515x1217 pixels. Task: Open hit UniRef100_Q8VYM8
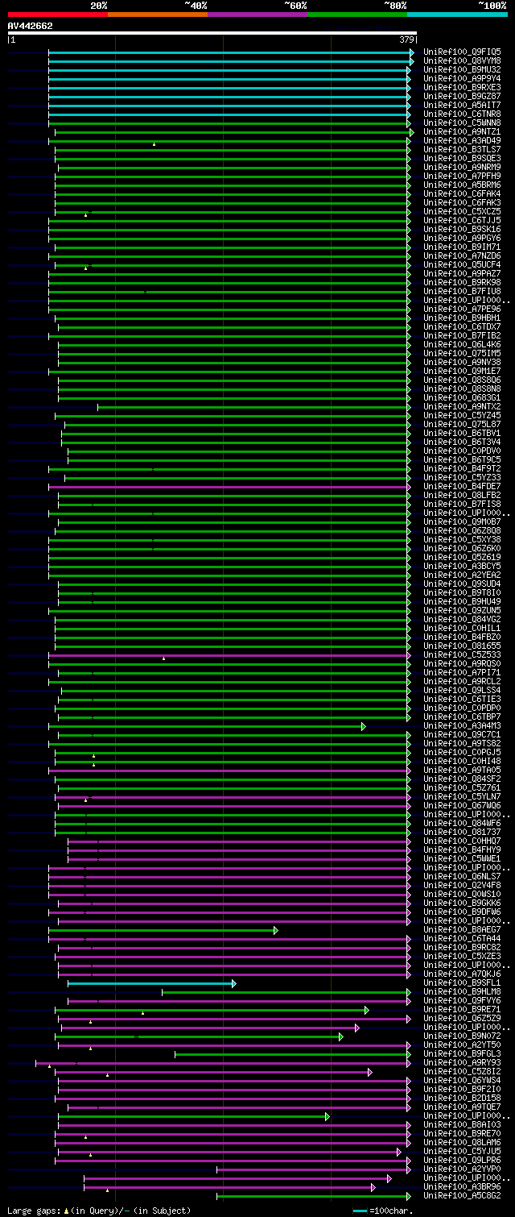point(462,60)
